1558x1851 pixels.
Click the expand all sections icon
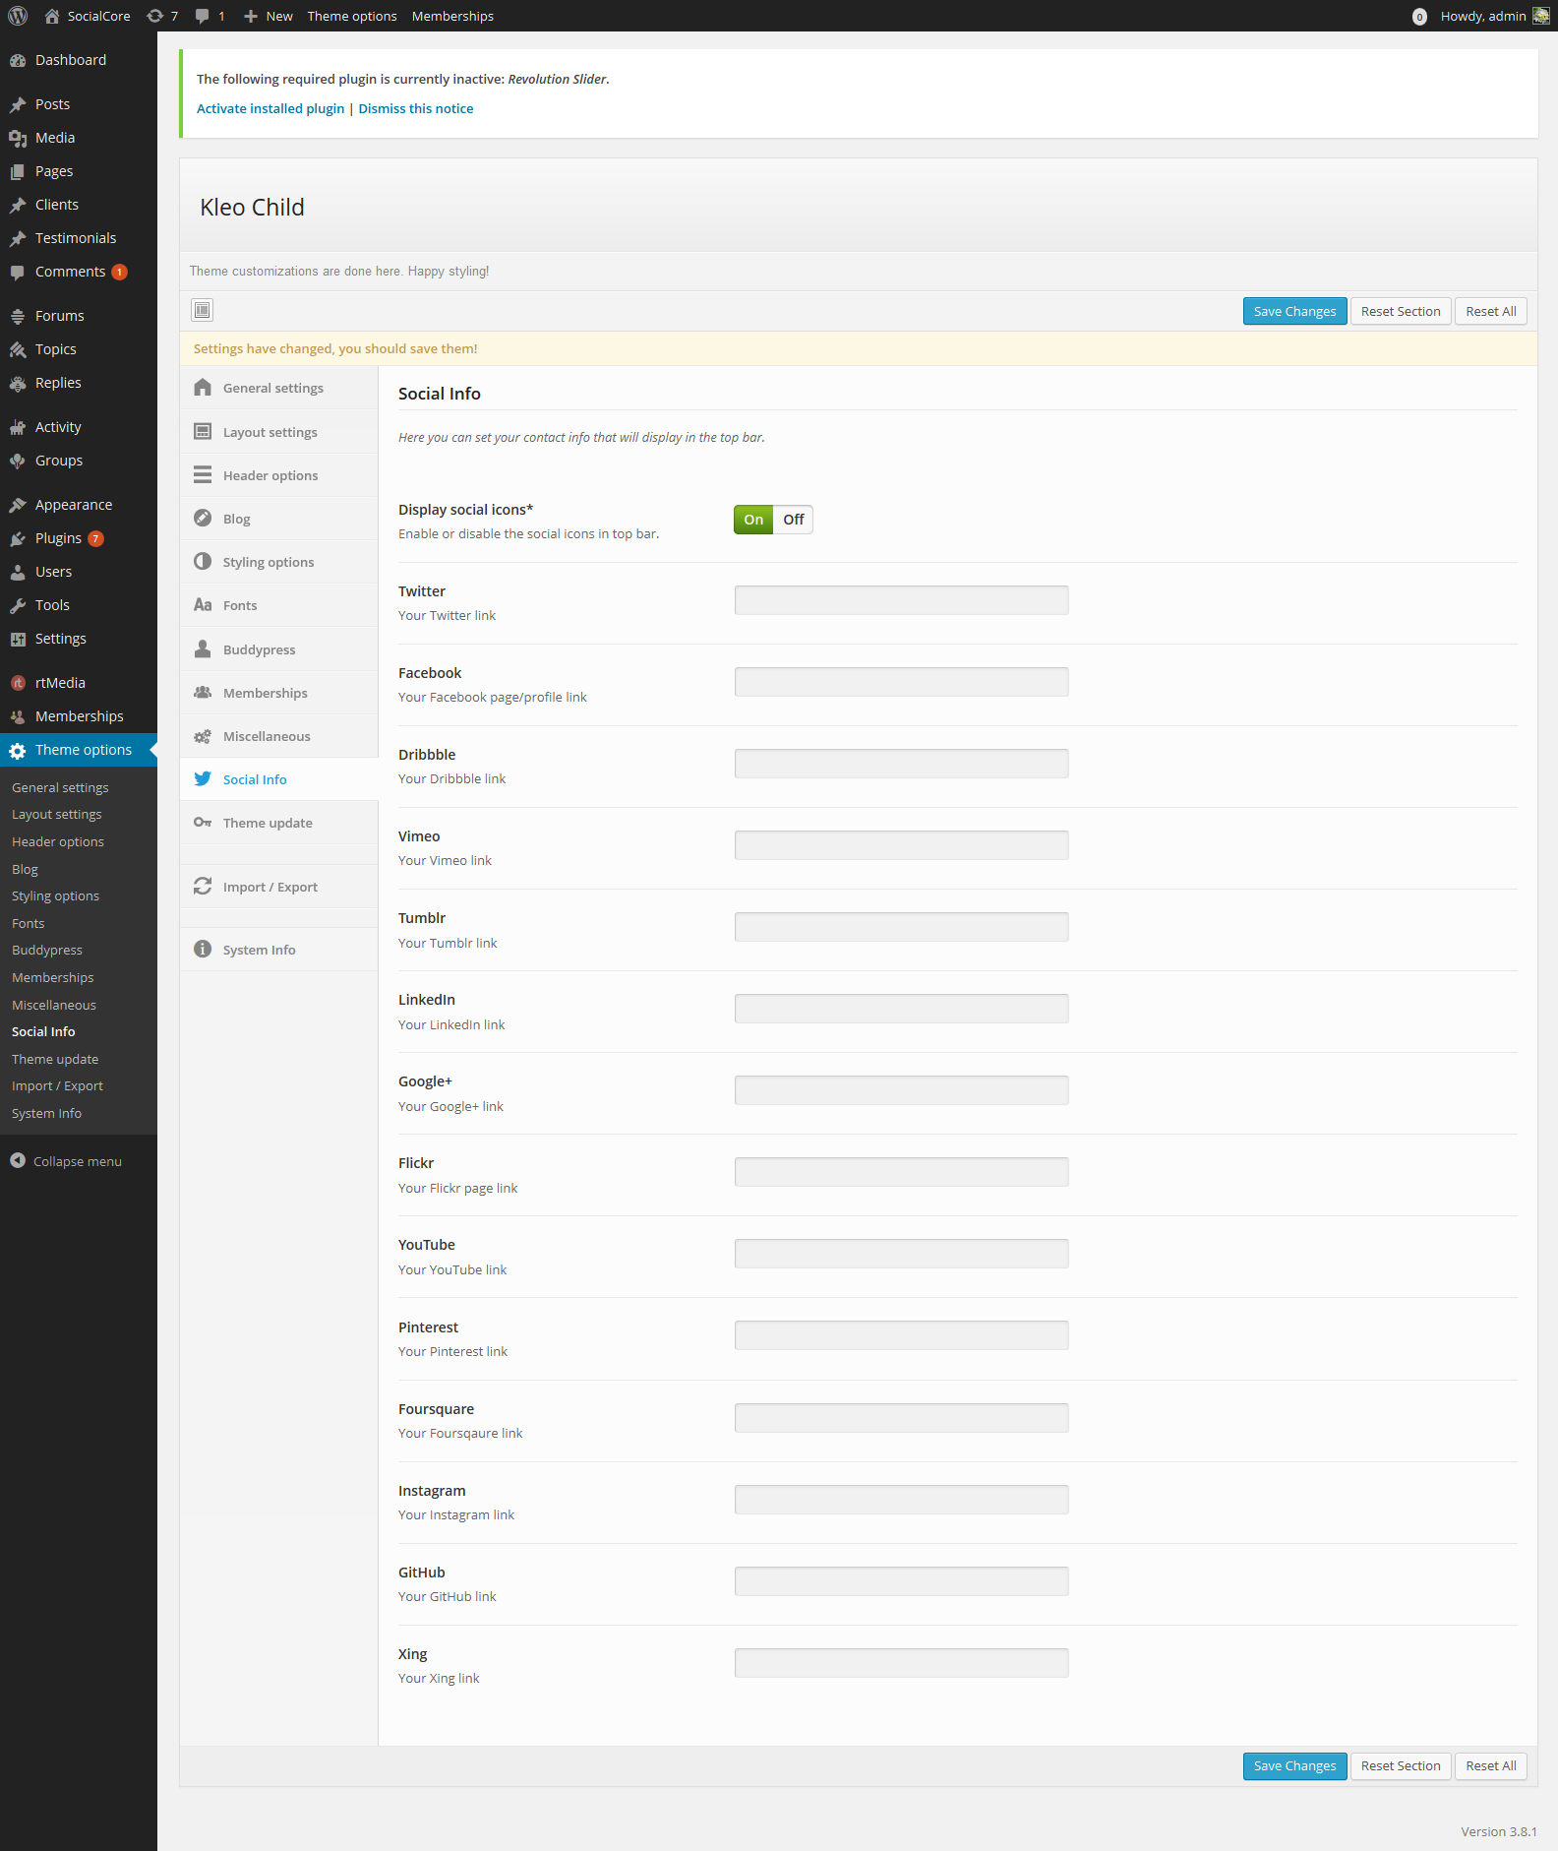tap(202, 311)
